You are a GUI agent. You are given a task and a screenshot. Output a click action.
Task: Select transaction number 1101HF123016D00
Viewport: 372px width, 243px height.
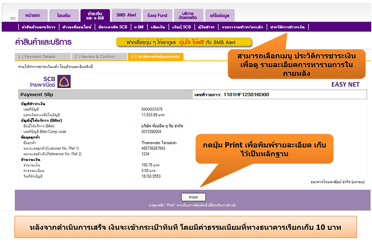pyautogui.click(x=246, y=94)
